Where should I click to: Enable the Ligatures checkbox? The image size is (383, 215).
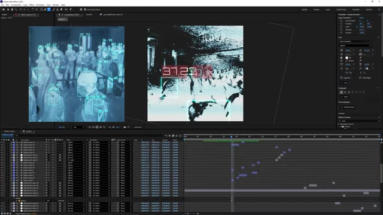(341, 78)
